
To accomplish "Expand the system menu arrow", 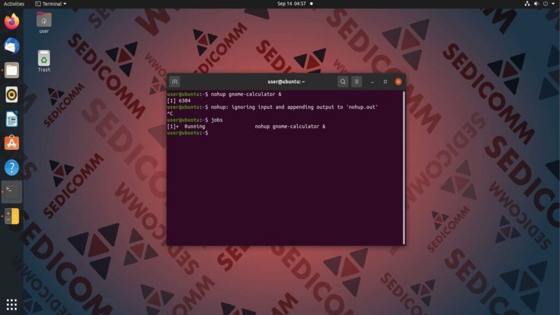I will (553, 4).
